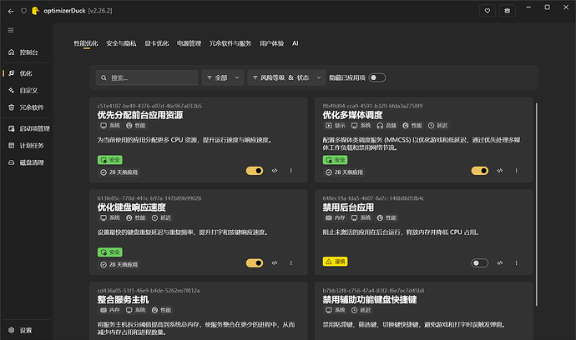Screen dimensions: 576x340
Task: Switch to the 安全与隐私 tab
Action: pyautogui.click(x=121, y=43)
